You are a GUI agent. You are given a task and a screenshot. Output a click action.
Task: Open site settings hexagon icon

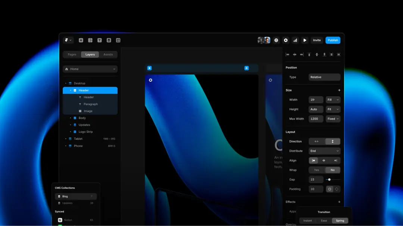coord(286,40)
